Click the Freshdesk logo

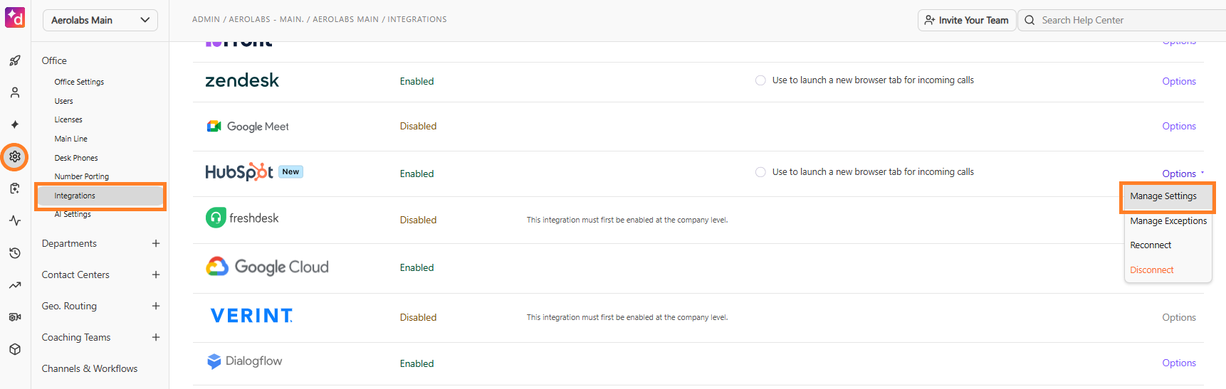click(242, 218)
